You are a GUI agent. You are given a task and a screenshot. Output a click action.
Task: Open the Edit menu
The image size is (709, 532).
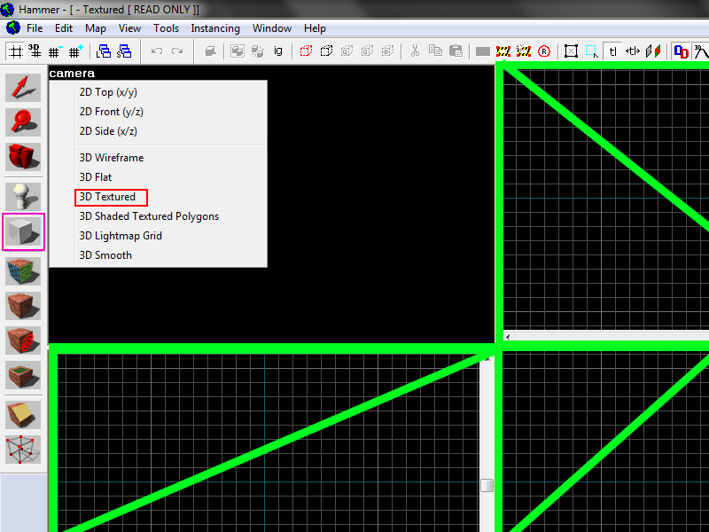coord(64,28)
